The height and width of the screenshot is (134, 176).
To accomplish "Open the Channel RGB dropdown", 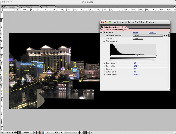I will pos(138,38).
